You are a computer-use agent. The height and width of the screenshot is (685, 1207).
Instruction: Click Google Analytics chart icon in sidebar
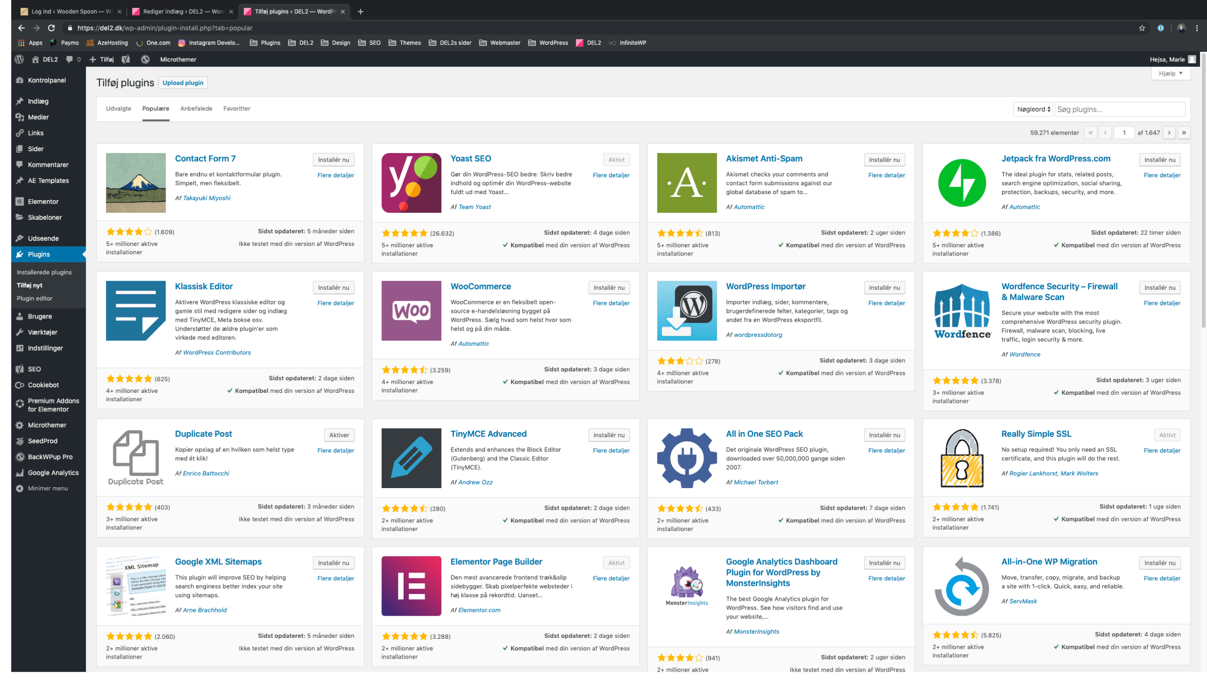point(20,473)
